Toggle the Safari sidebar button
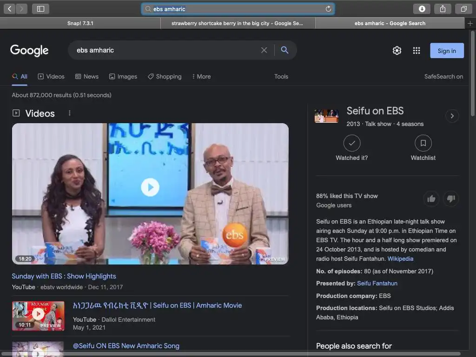 (x=41, y=9)
